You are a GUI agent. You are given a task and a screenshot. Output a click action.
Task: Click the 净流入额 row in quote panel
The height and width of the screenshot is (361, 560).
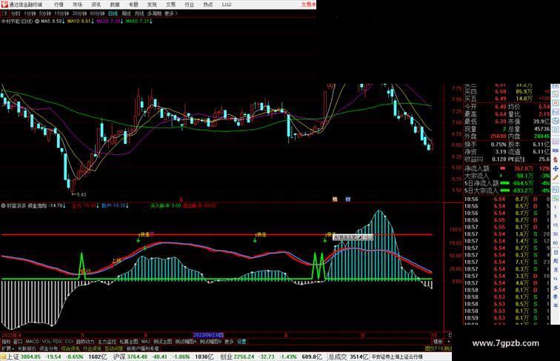(507, 168)
